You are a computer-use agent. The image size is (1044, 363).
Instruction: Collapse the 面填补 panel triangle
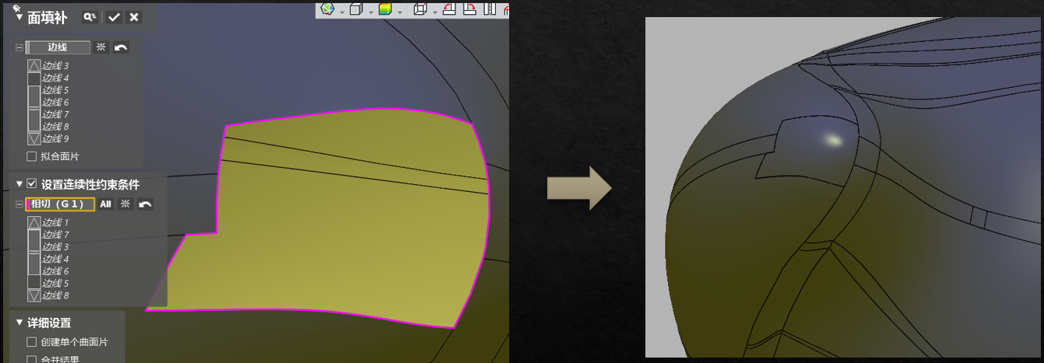19,16
